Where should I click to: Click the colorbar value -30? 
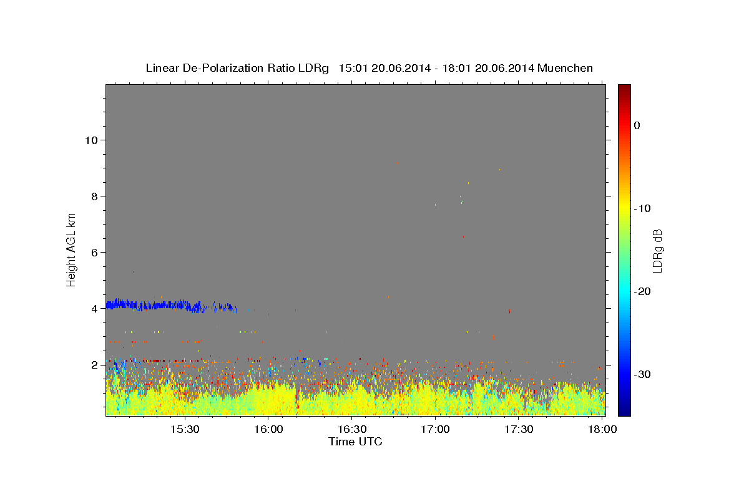642,374
